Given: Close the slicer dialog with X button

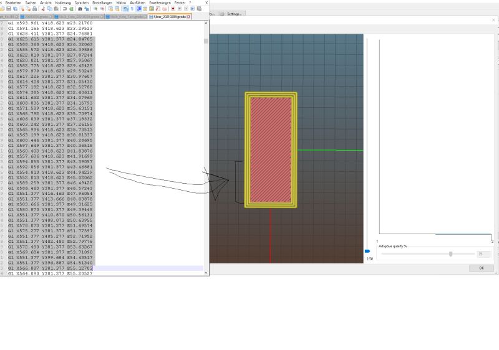Looking at the screenshot, I should (x=493, y=20).
